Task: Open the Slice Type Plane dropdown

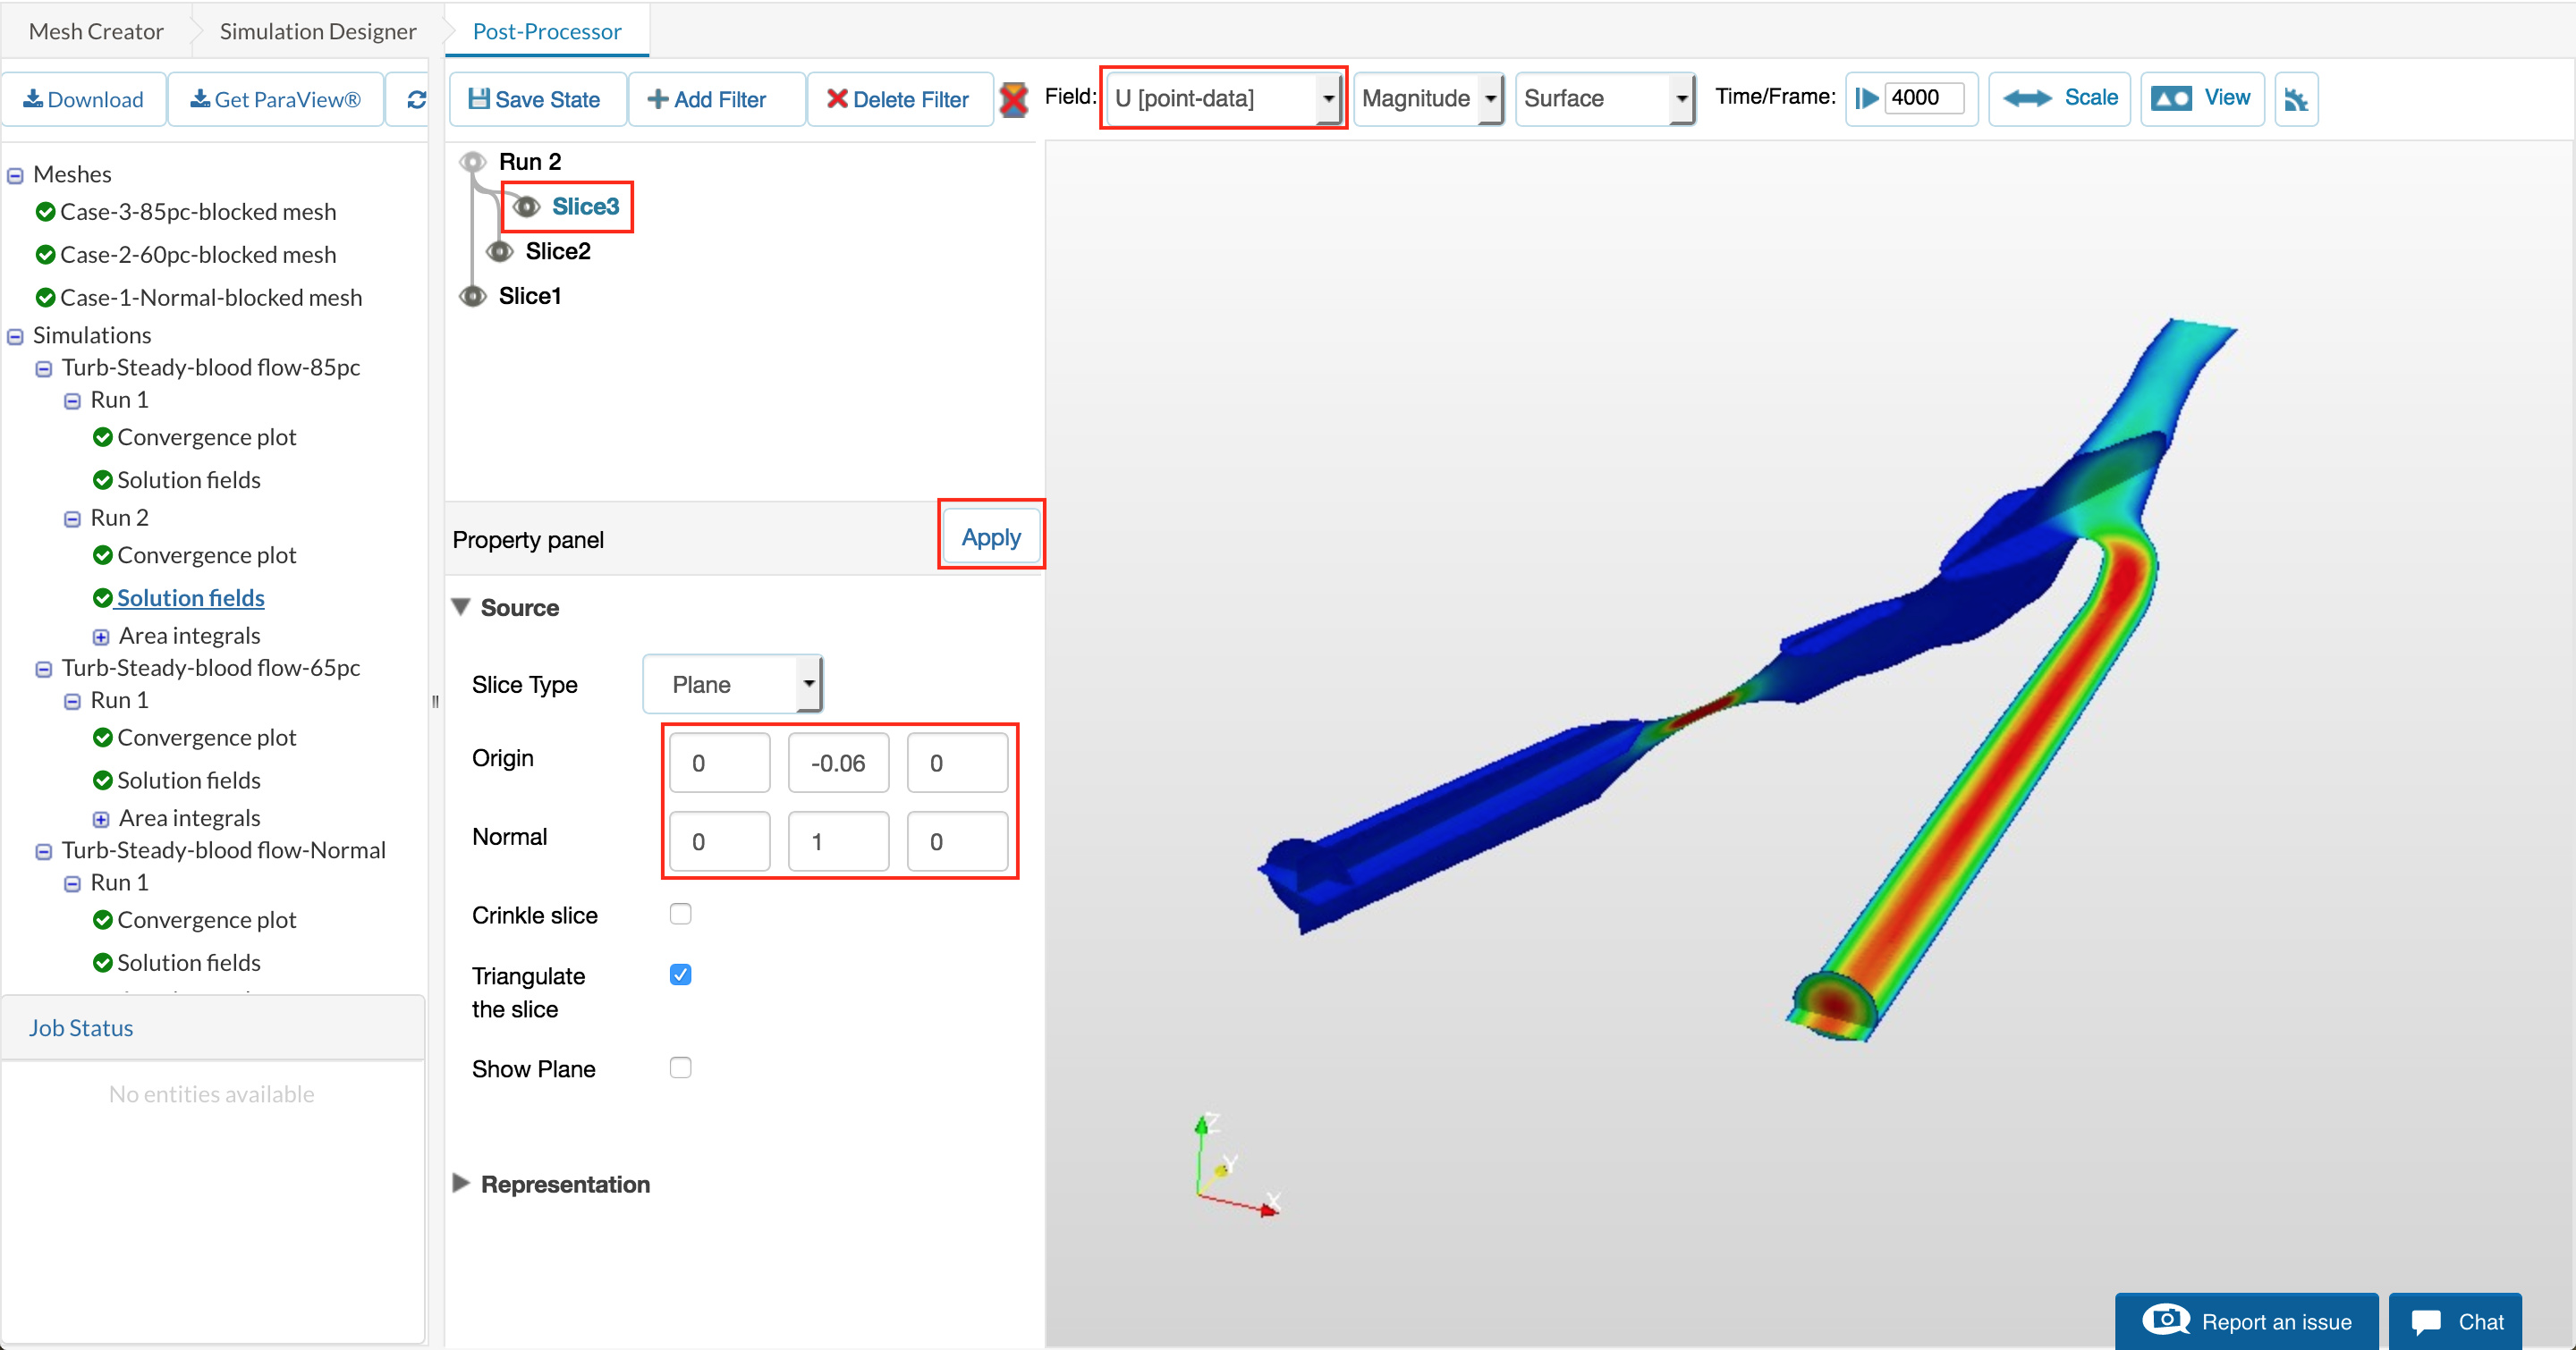Action: point(732,685)
